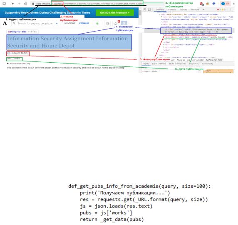Click the Information Security tag link

tap(20, 64)
